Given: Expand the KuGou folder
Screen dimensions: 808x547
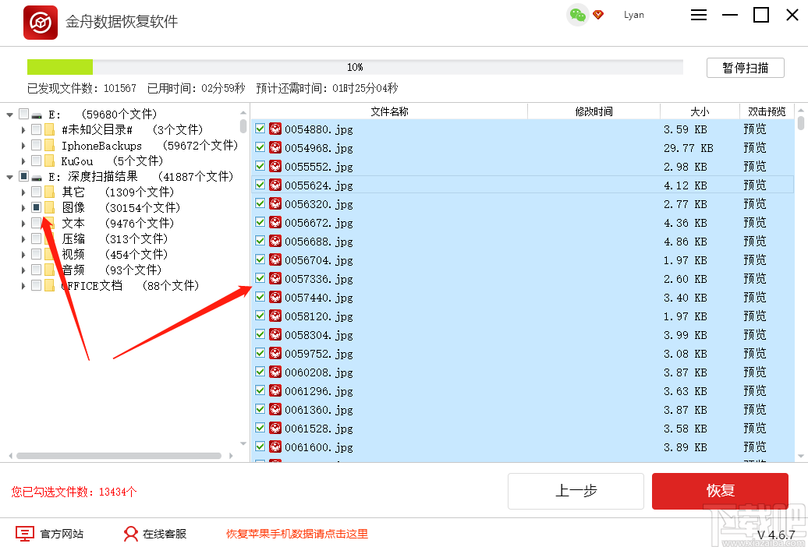Looking at the screenshot, I should point(23,161).
